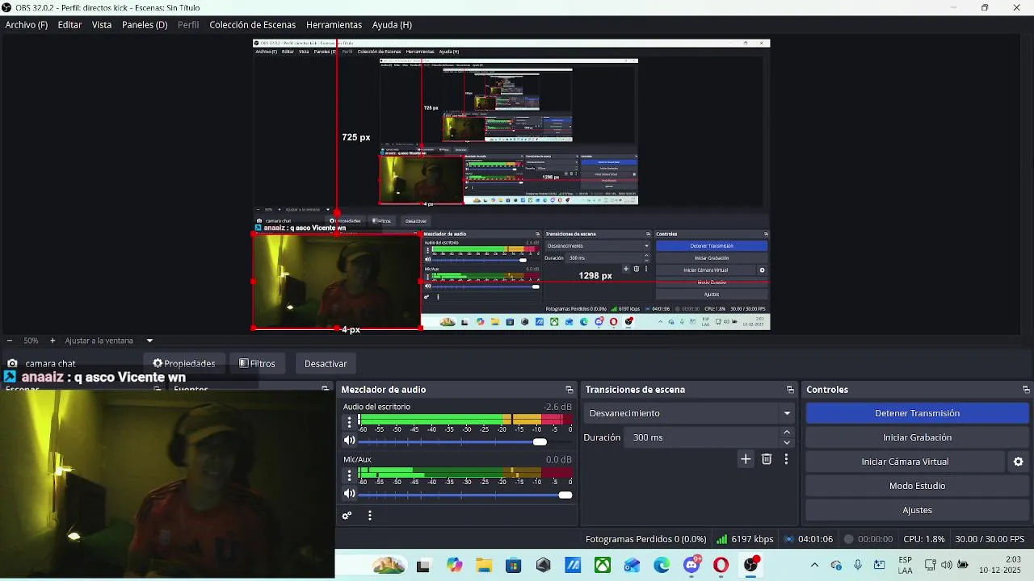This screenshot has width=1034, height=581.
Task: Open the Desvanecimiento transition dropdown
Action: [x=689, y=413]
